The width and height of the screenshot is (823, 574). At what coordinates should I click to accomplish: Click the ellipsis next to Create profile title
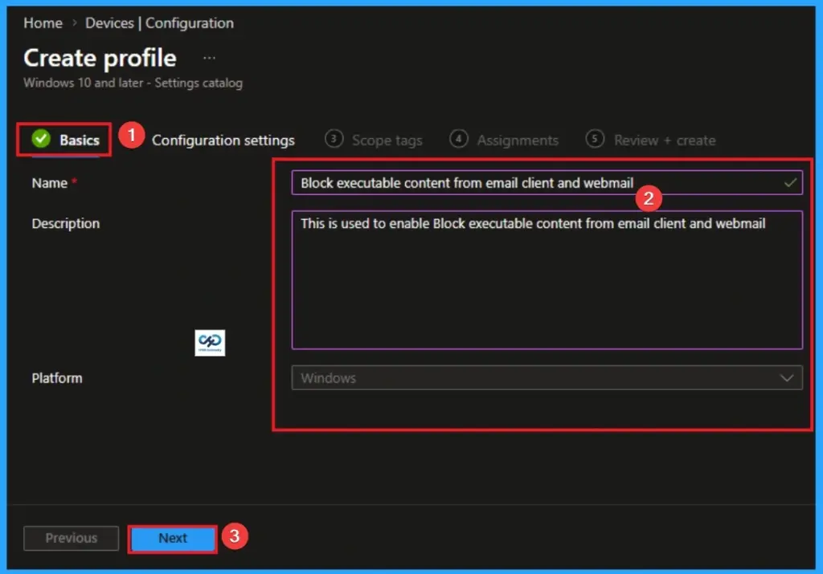click(208, 56)
